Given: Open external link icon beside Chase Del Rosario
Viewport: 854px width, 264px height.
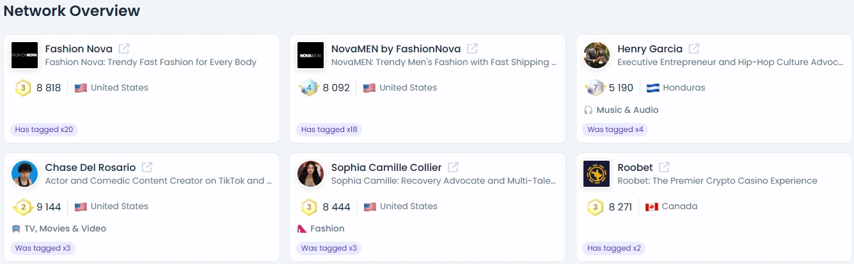Looking at the screenshot, I should point(147,167).
